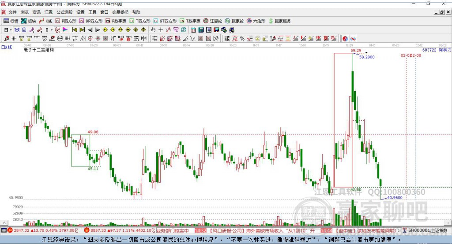Click the 盘中宝 news ticker headline
This screenshot has height=244, width=452.
[x=365, y=230]
